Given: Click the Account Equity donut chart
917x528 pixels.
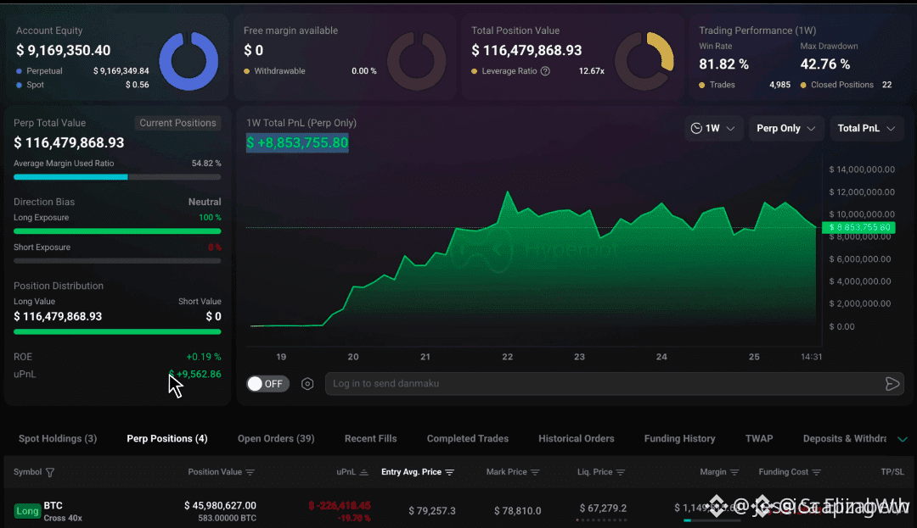Looking at the screenshot, I should 188,61.
